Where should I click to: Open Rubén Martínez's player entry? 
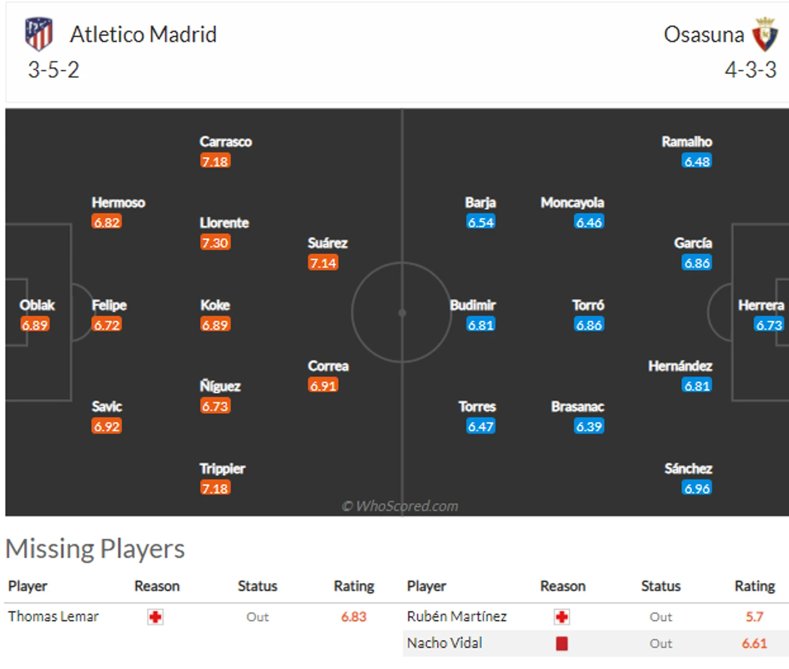pos(457,617)
